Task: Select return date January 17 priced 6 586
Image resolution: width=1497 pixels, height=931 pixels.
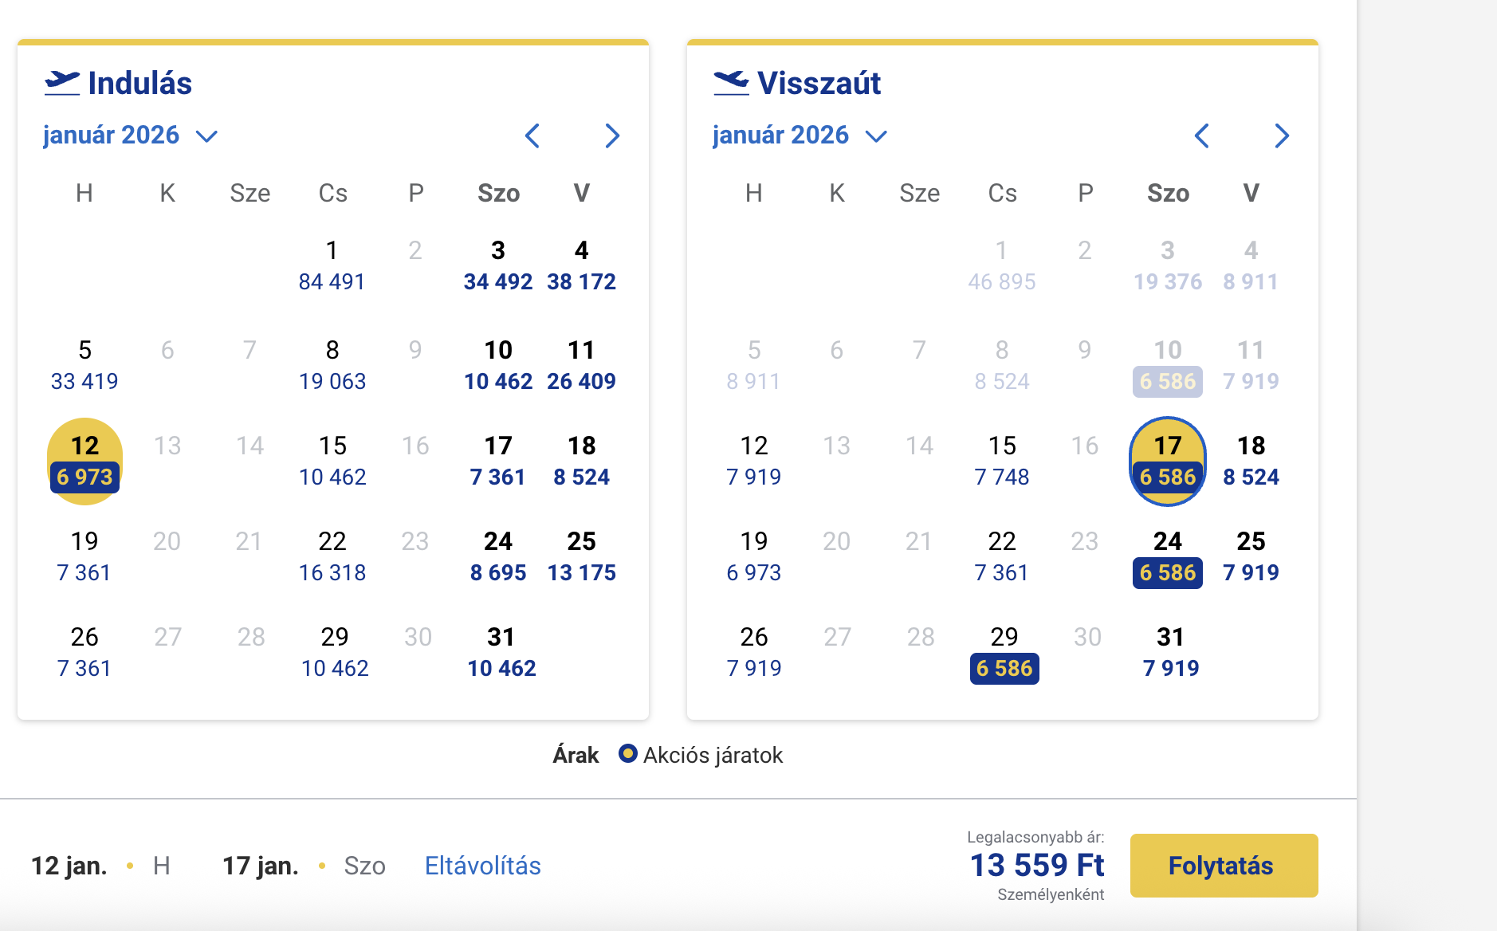Action: tap(1168, 462)
